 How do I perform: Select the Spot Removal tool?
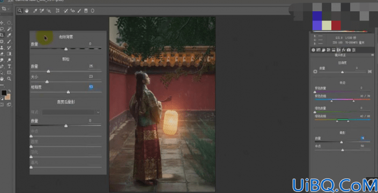click(65, 11)
